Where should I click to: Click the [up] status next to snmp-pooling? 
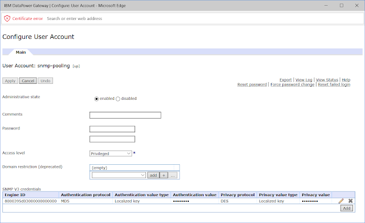click(76, 66)
